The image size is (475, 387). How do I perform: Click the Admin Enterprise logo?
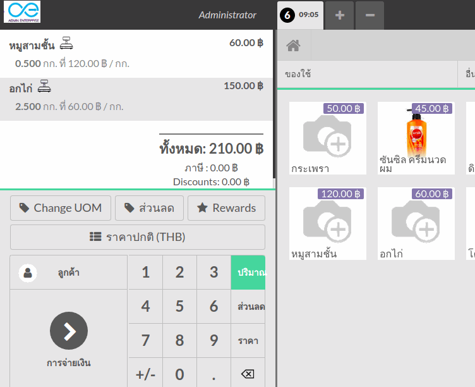point(22,12)
